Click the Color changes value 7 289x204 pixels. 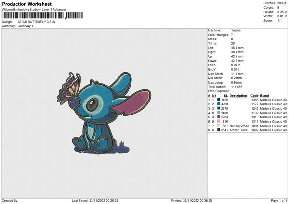(x=232, y=35)
